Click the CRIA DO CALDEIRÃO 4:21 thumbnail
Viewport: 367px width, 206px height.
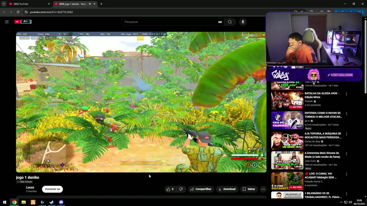[287, 120]
